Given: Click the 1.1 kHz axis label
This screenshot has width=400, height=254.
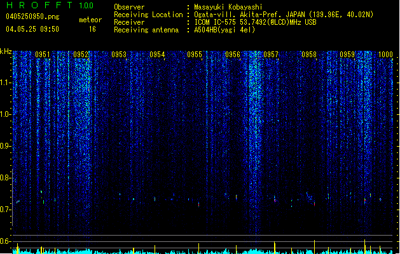Looking at the screenshot, I should [x=5, y=83].
